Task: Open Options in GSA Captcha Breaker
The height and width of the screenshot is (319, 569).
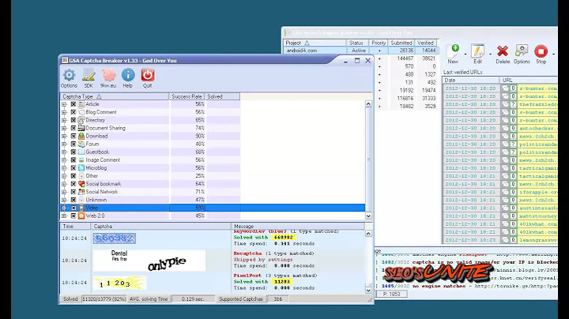Action: (x=69, y=78)
